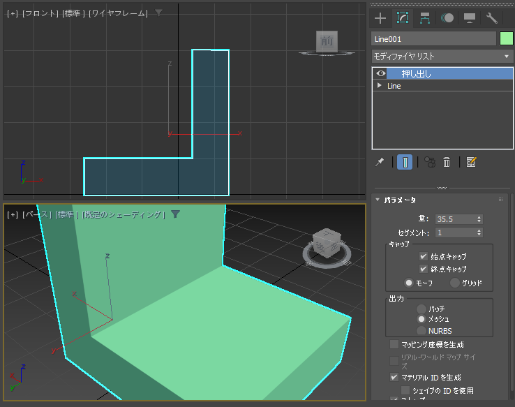The image size is (515, 407).
Task: Open the [パース] viewport label menu
Action: pyautogui.click(x=37, y=214)
